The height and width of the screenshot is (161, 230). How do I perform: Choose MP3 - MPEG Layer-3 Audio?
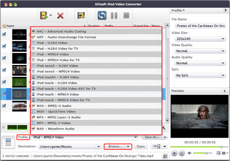coord(96,117)
